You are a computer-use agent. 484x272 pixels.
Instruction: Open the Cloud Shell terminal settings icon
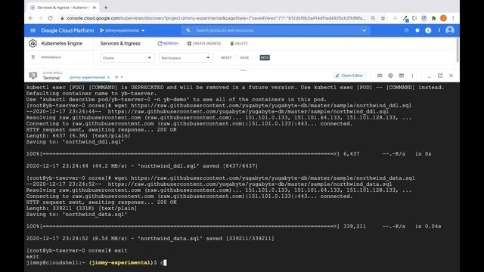[x=390, y=76]
